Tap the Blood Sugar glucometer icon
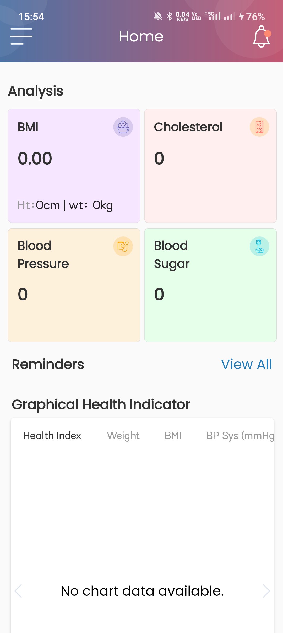Viewport: 283px width, 633px height. (x=259, y=246)
